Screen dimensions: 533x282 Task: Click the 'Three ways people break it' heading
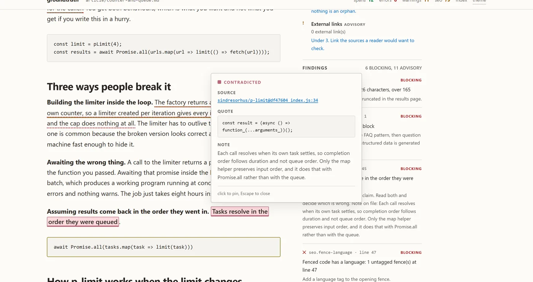[109, 87]
